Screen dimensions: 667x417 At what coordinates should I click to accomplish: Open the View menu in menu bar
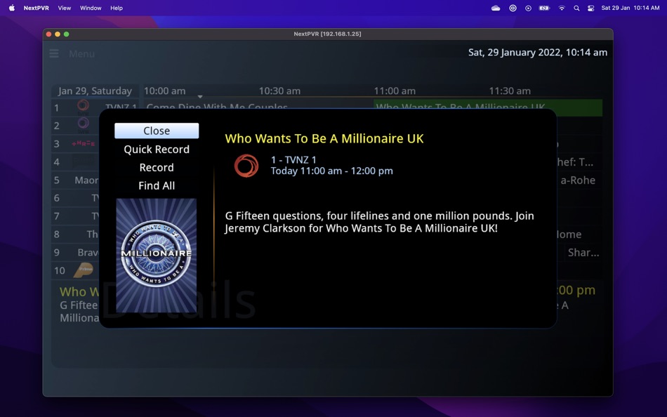tap(65, 8)
